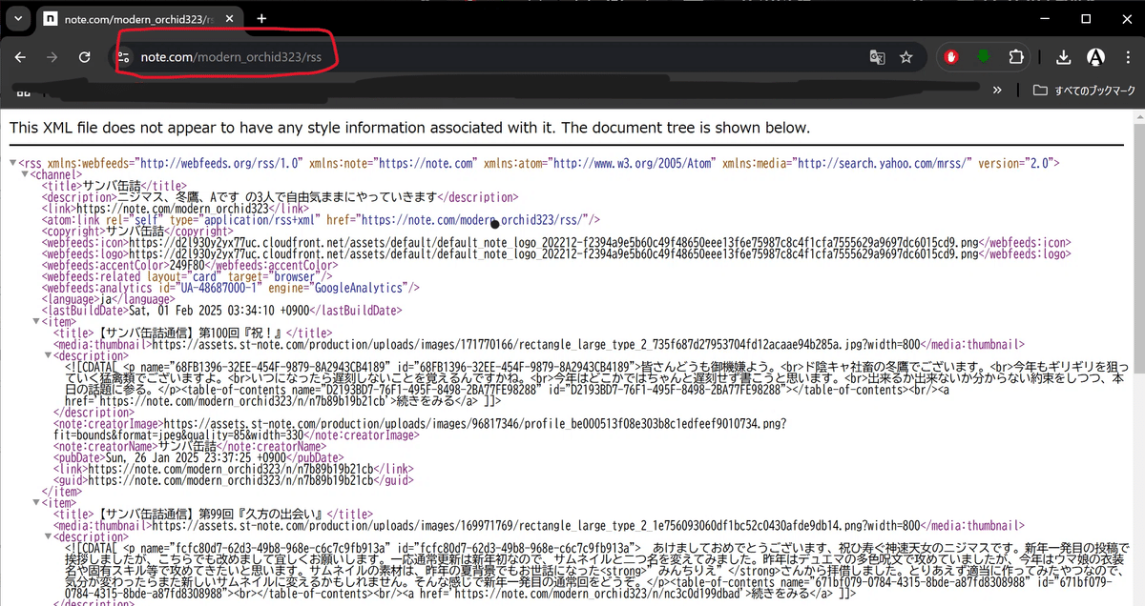
Task: Go forward to the next page
Action: [52, 57]
